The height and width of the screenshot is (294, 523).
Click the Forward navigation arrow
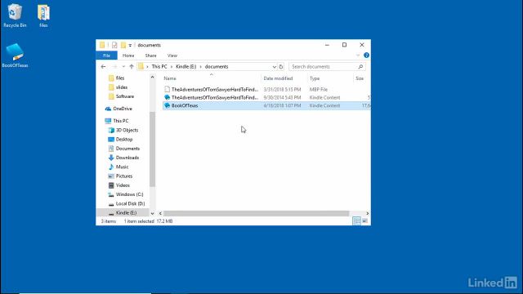(x=114, y=67)
